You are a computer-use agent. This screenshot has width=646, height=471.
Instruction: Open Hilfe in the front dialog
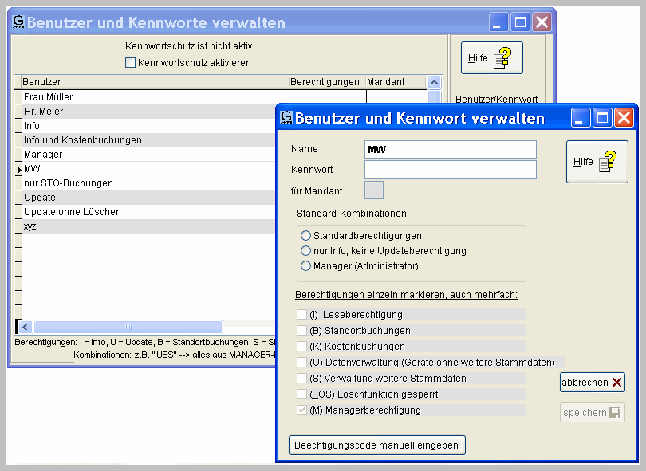(597, 162)
